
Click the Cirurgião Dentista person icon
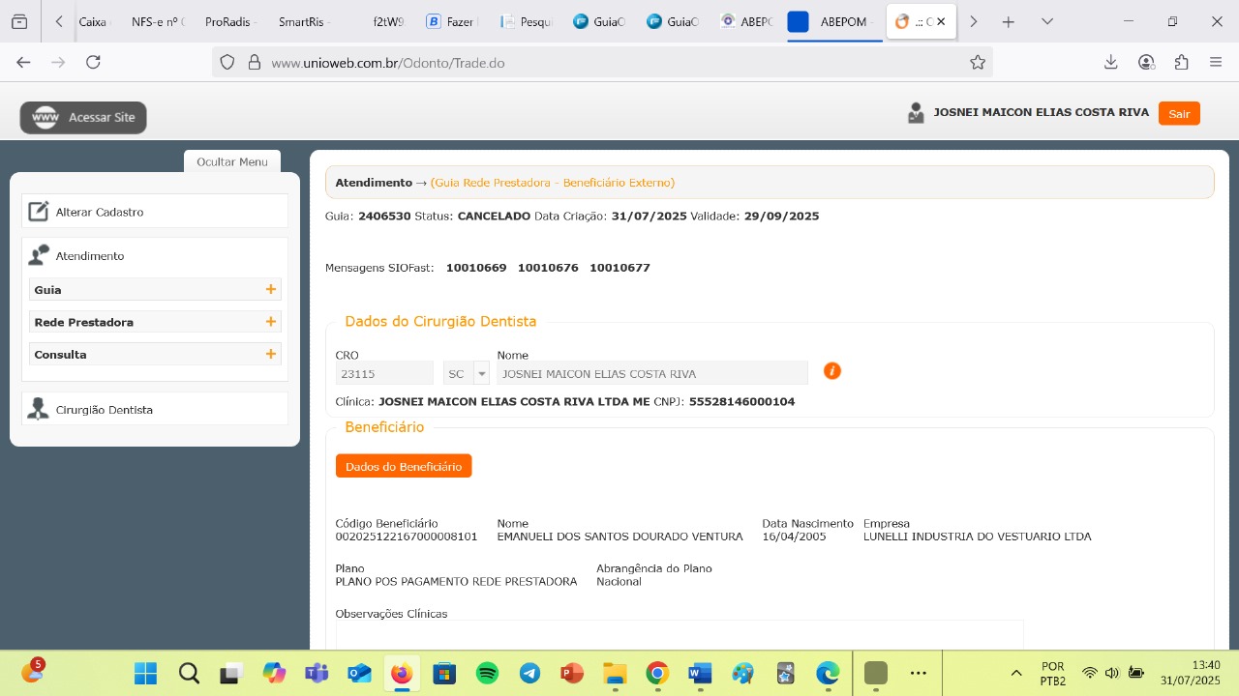38,409
